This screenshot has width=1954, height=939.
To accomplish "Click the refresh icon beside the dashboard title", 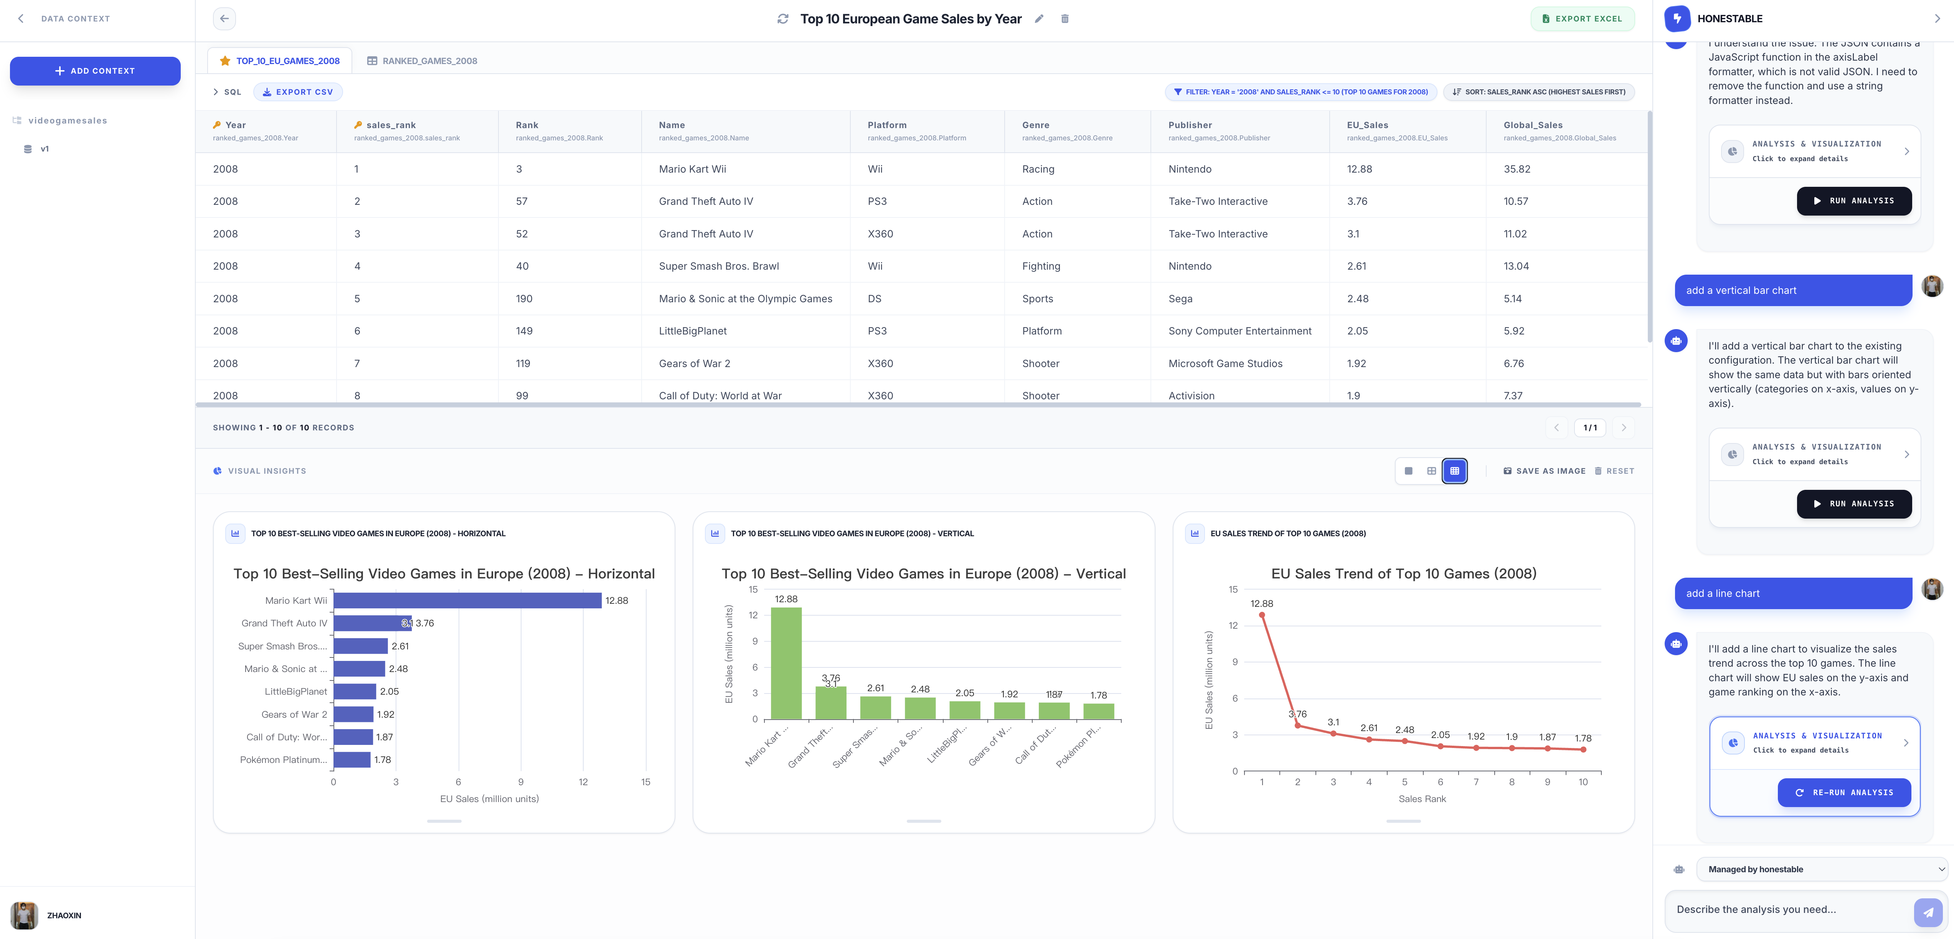I will pos(782,18).
